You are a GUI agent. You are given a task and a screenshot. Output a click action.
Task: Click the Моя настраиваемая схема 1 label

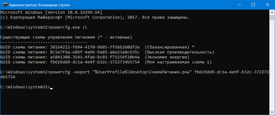click(178, 62)
